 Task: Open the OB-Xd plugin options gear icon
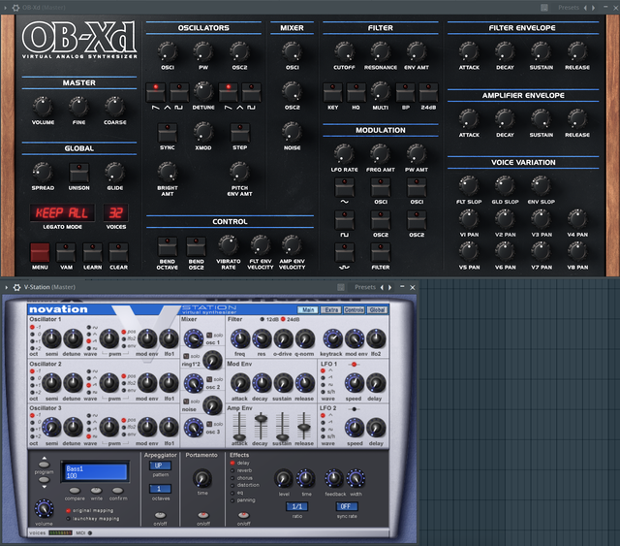click(15, 7)
